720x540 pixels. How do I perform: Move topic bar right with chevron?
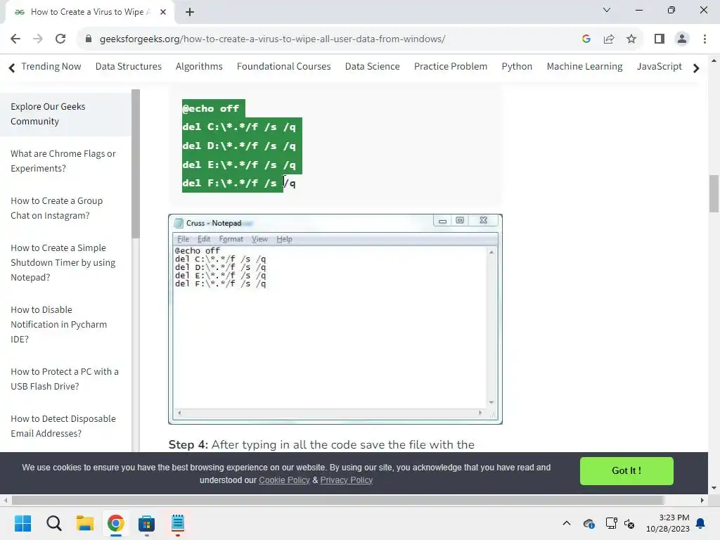[x=696, y=68]
